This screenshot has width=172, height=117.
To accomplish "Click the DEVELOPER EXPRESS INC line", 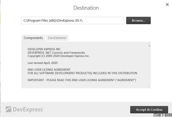I will (44, 49).
